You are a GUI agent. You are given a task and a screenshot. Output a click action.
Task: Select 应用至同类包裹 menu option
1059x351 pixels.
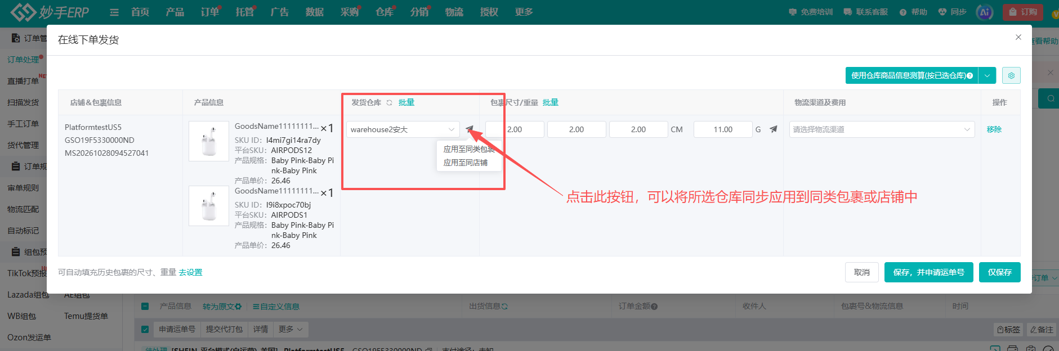(469, 149)
